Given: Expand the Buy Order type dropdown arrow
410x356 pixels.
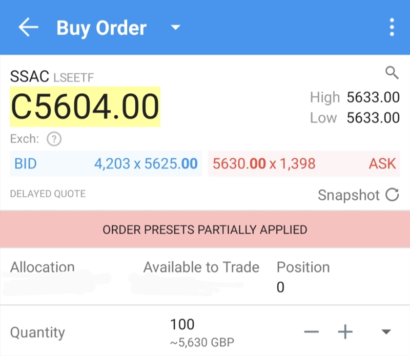Looking at the screenshot, I should [175, 27].
